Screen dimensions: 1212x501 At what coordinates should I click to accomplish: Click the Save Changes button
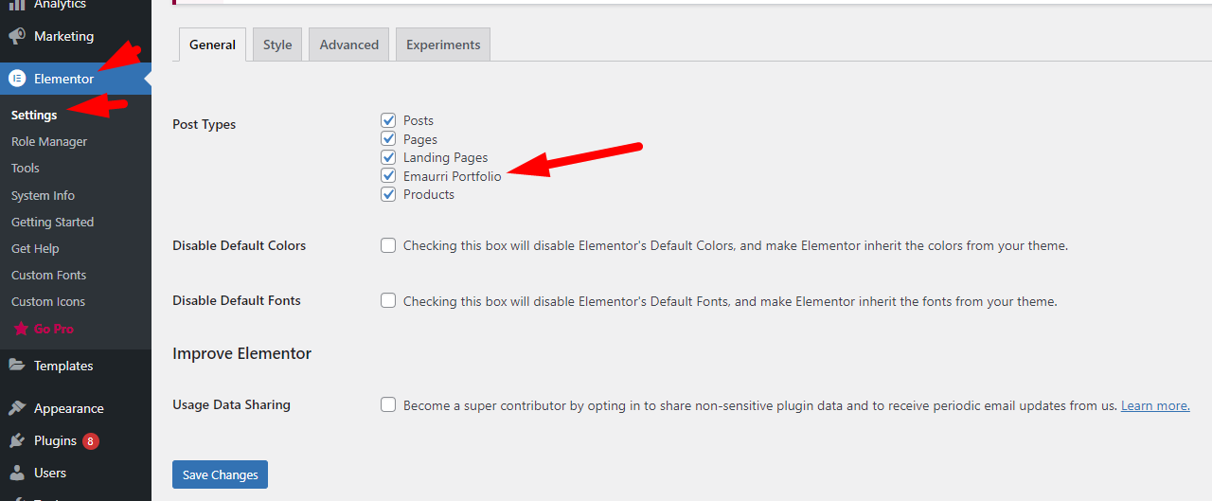pos(220,474)
